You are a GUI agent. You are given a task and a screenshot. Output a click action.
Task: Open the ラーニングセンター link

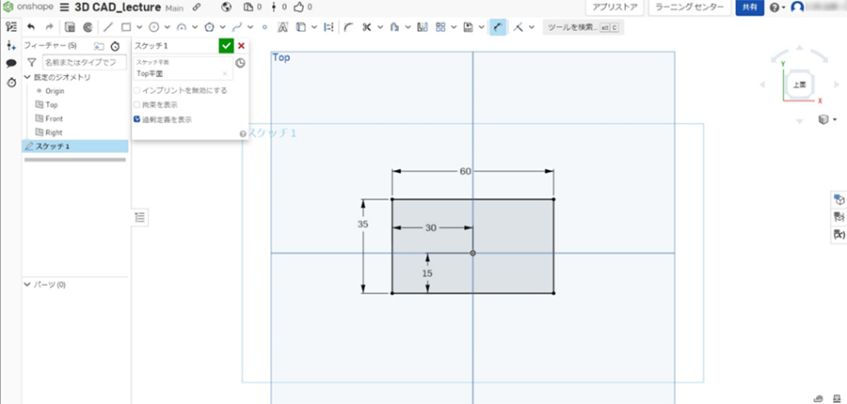pos(690,8)
